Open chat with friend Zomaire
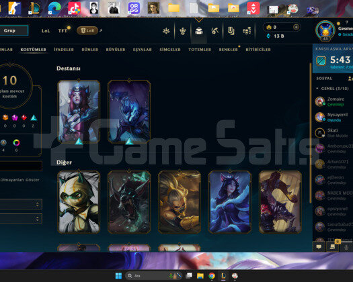This screenshot has width=353, height=282. pyautogui.click(x=334, y=101)
